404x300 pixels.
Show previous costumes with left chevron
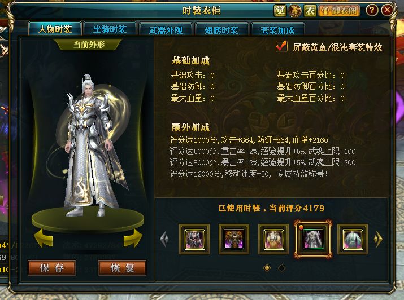[164, 239]
